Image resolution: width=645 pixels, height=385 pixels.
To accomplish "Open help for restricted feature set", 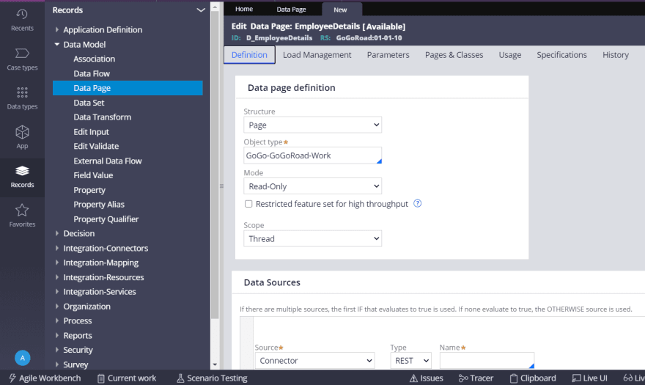I will (x=417, y=203).
